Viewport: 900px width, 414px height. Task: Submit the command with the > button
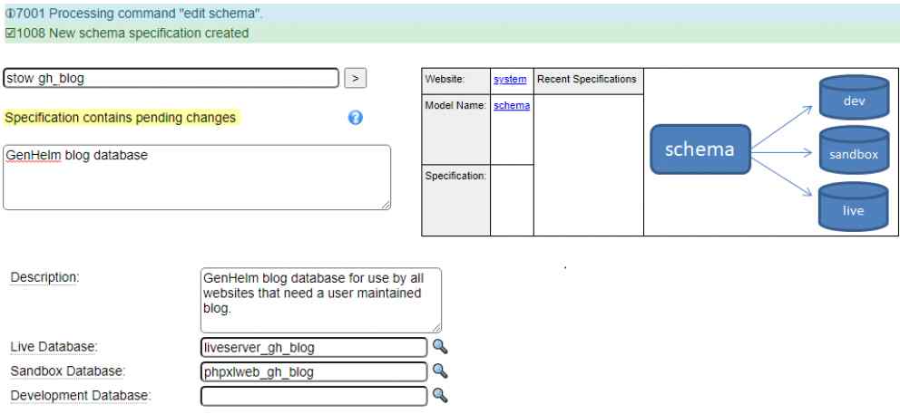pyautogui.click(x=356, y=78)
